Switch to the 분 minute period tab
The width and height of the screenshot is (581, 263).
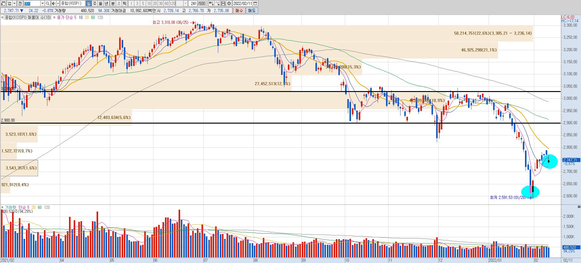pyautogui.click(x=113, y=3)
